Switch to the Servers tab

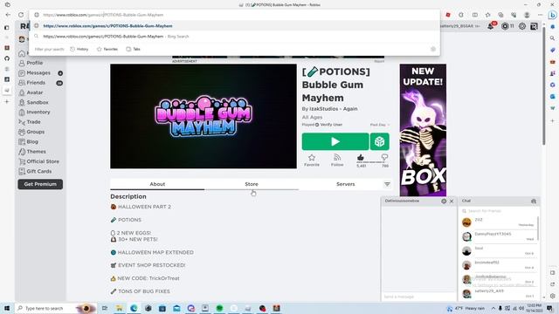coord(346,184)
